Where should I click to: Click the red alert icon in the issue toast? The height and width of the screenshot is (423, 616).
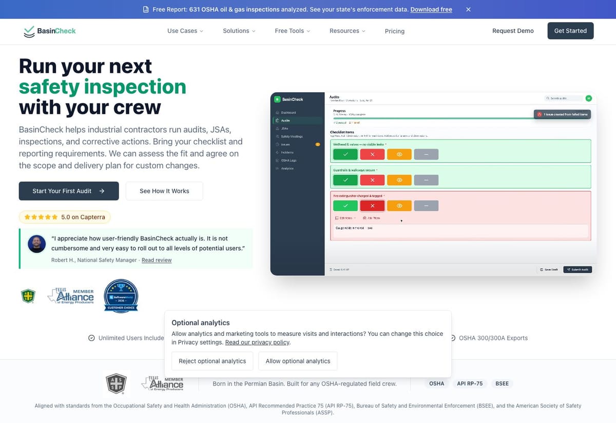click(540, 114)
